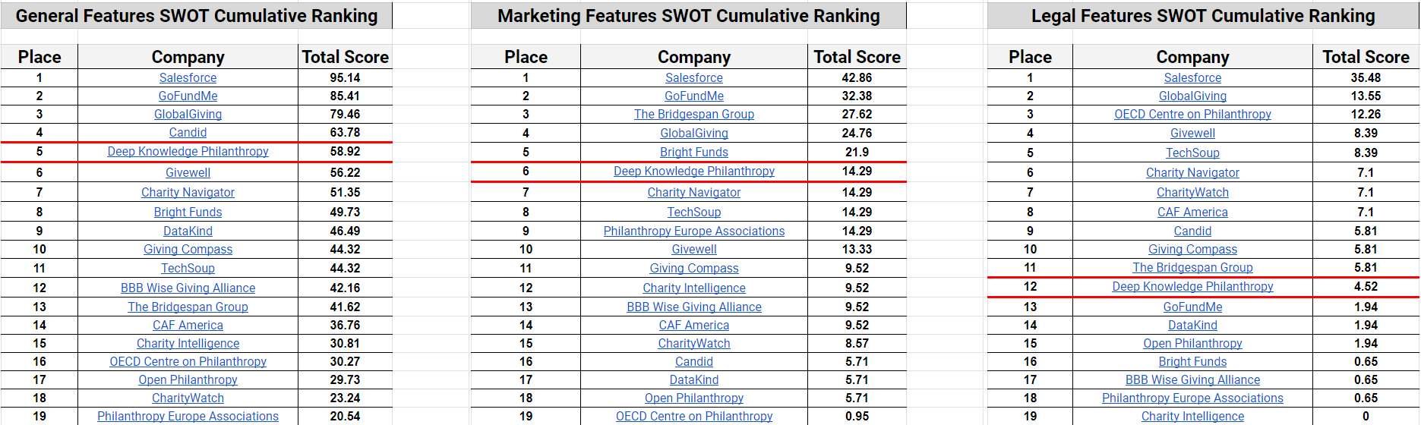
Task: Select the 95.14 score cell for Salesforce
Action: click(345, 77)
